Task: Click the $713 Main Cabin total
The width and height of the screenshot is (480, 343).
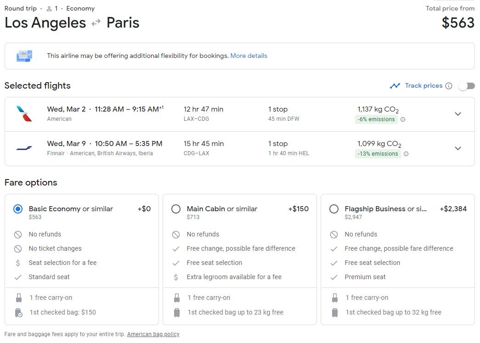Action: point(193,217)
